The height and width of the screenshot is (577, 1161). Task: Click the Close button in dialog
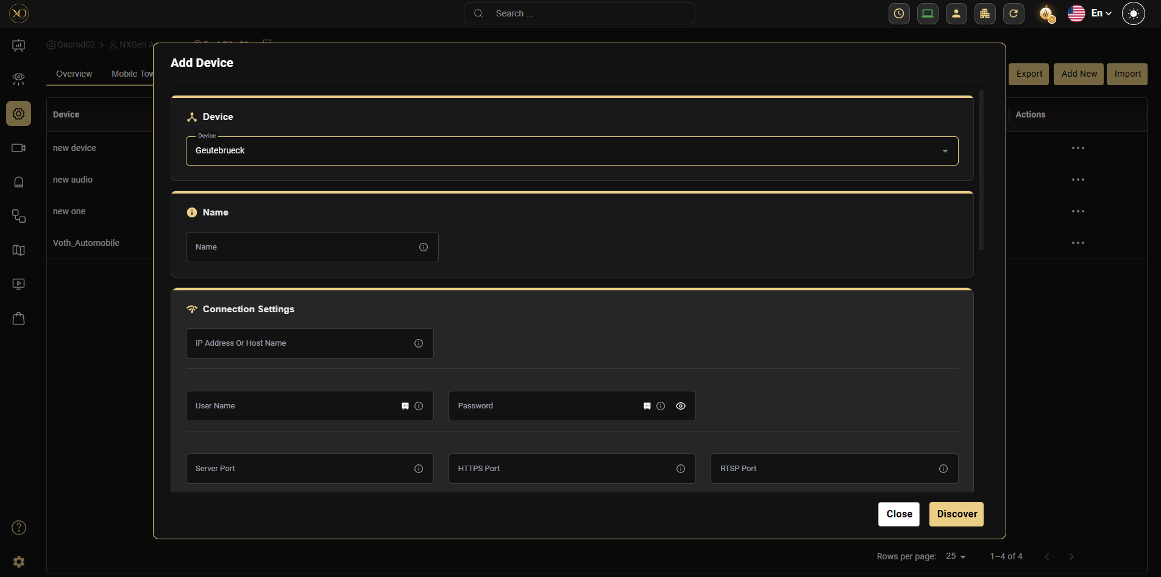(898, 514)
